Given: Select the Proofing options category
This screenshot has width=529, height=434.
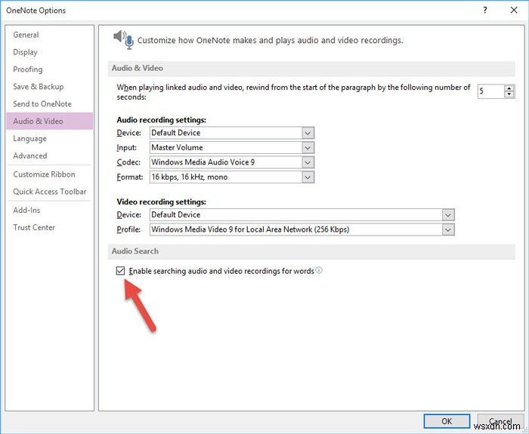Looking at the screenshot, I should [49, 69].
